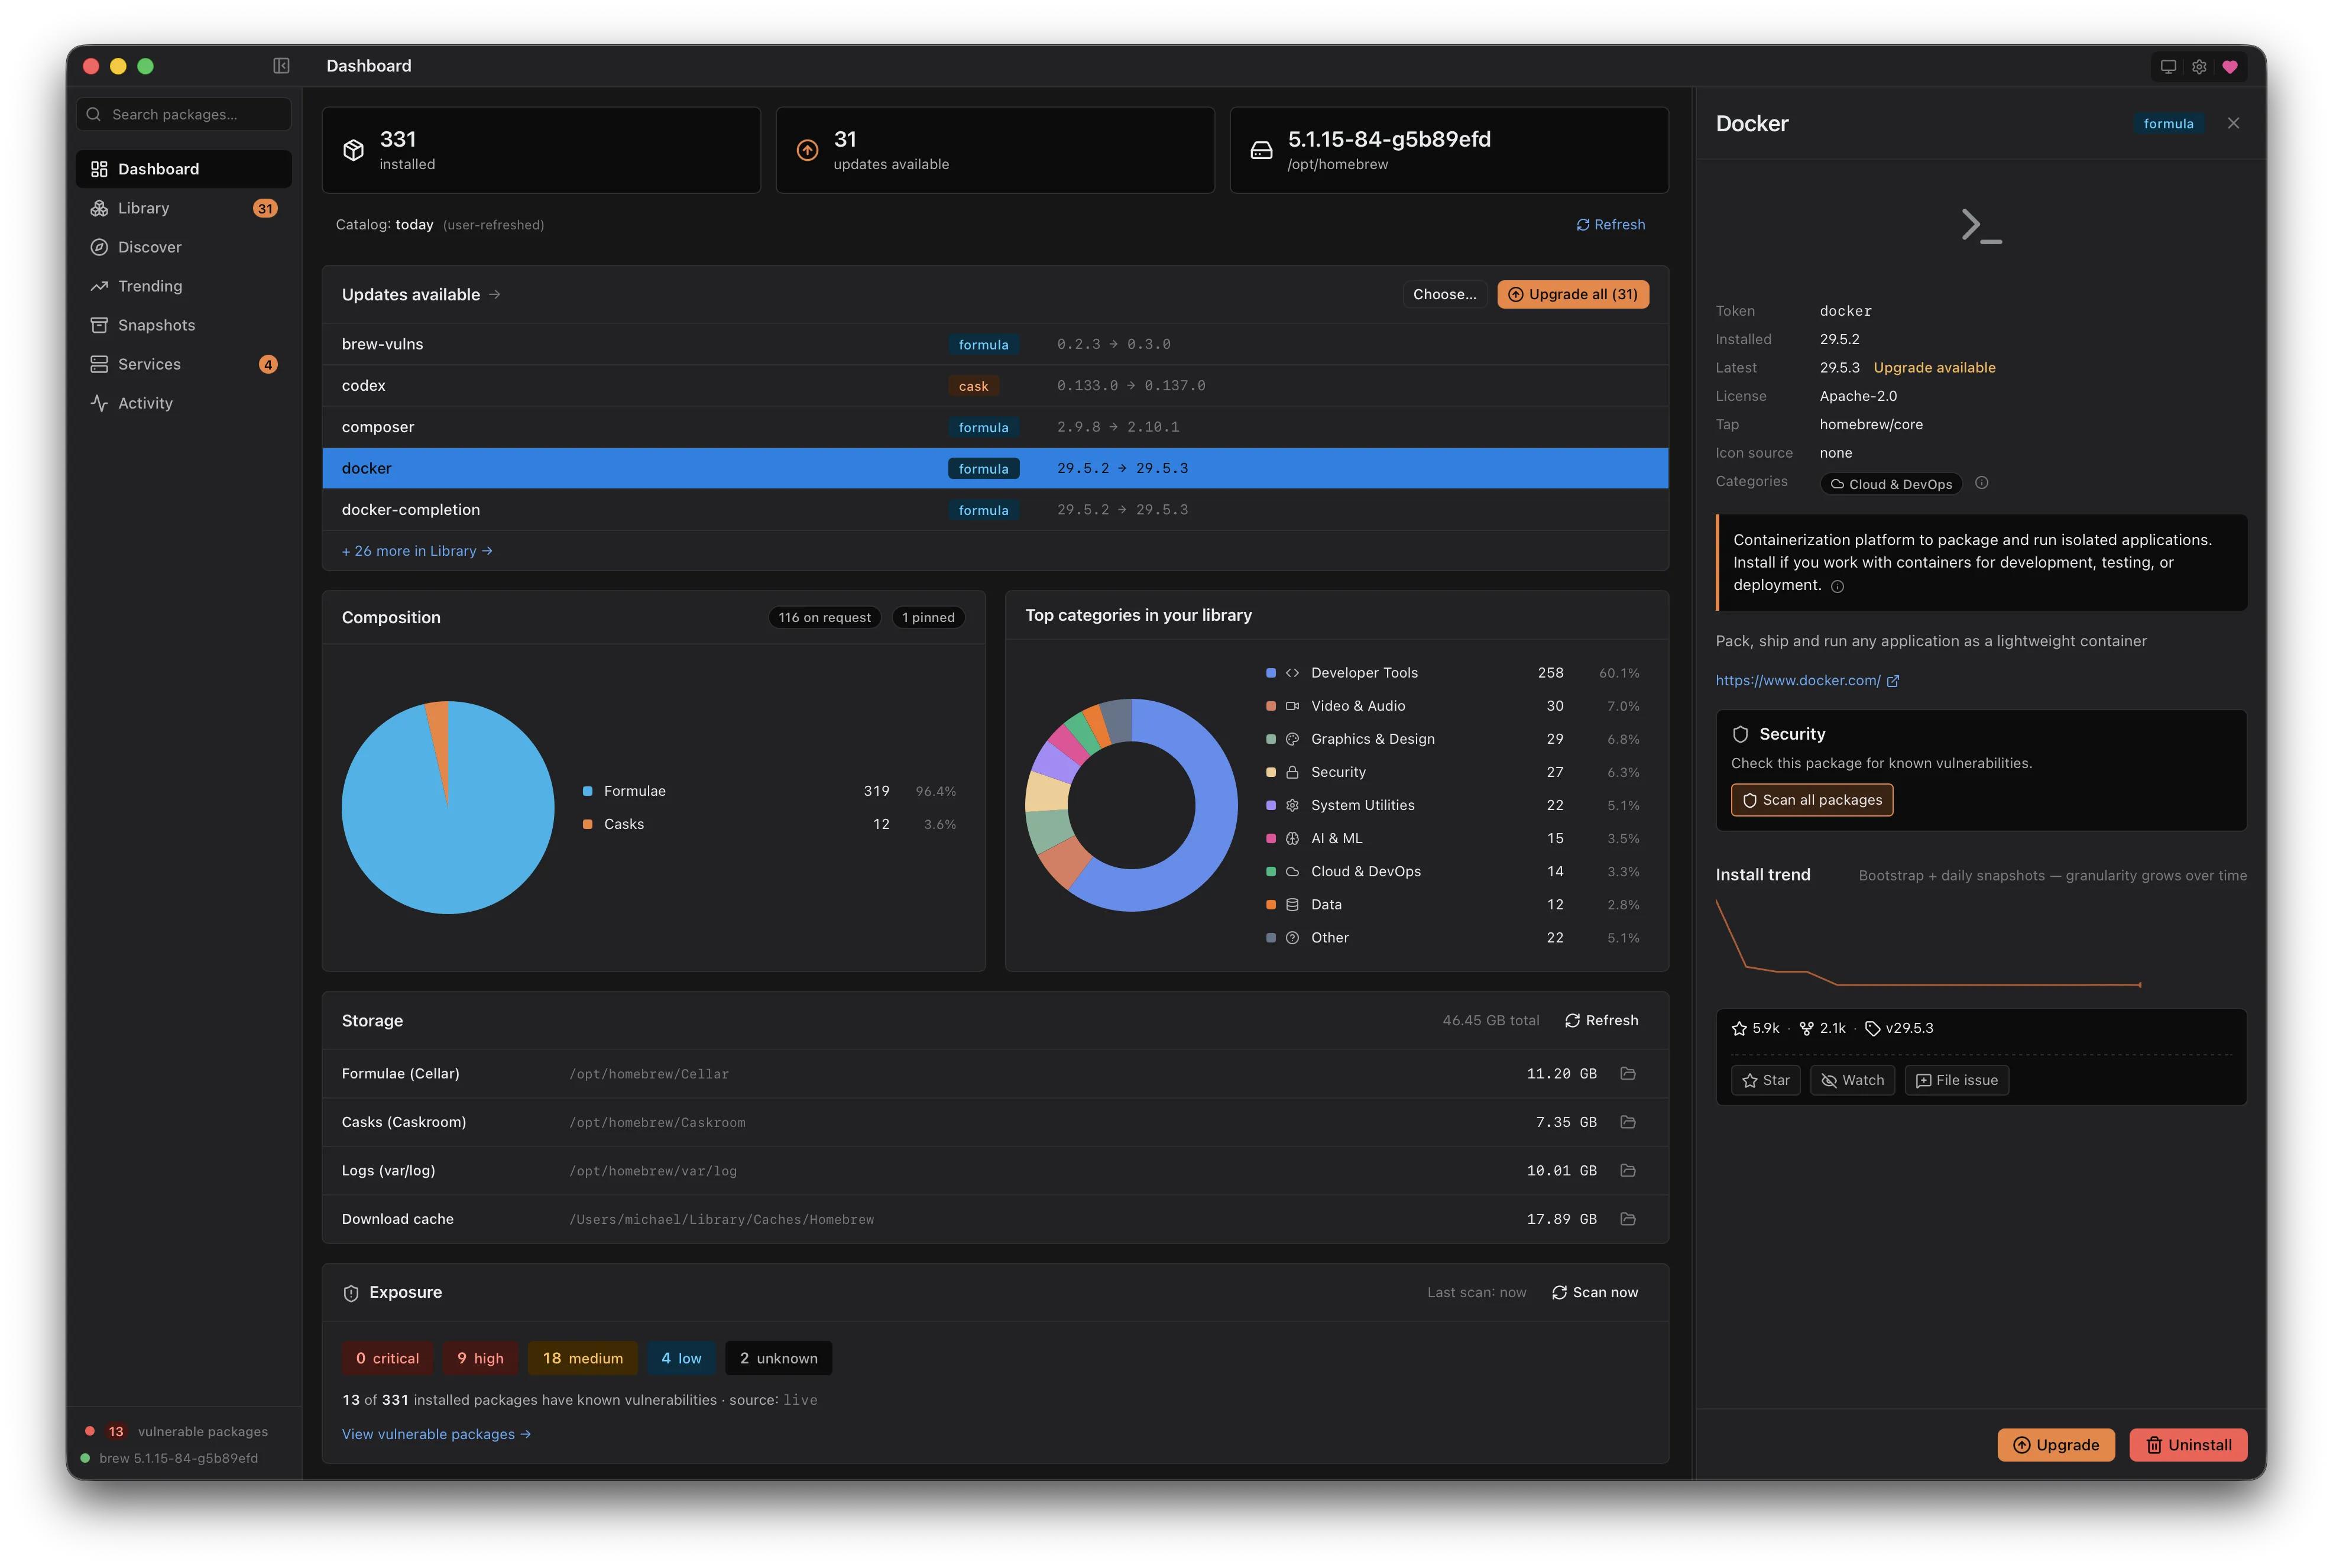
Task: Open settings gear in title bar
Action: 2198,67
